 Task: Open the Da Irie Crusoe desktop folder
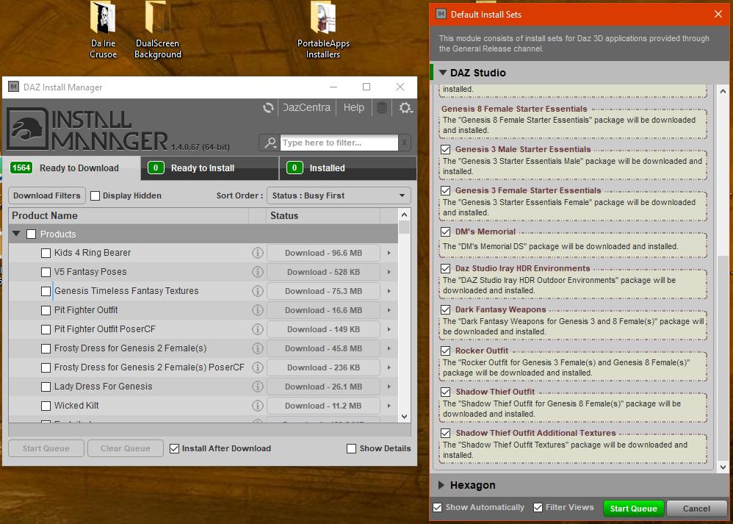tap(103, 29)
